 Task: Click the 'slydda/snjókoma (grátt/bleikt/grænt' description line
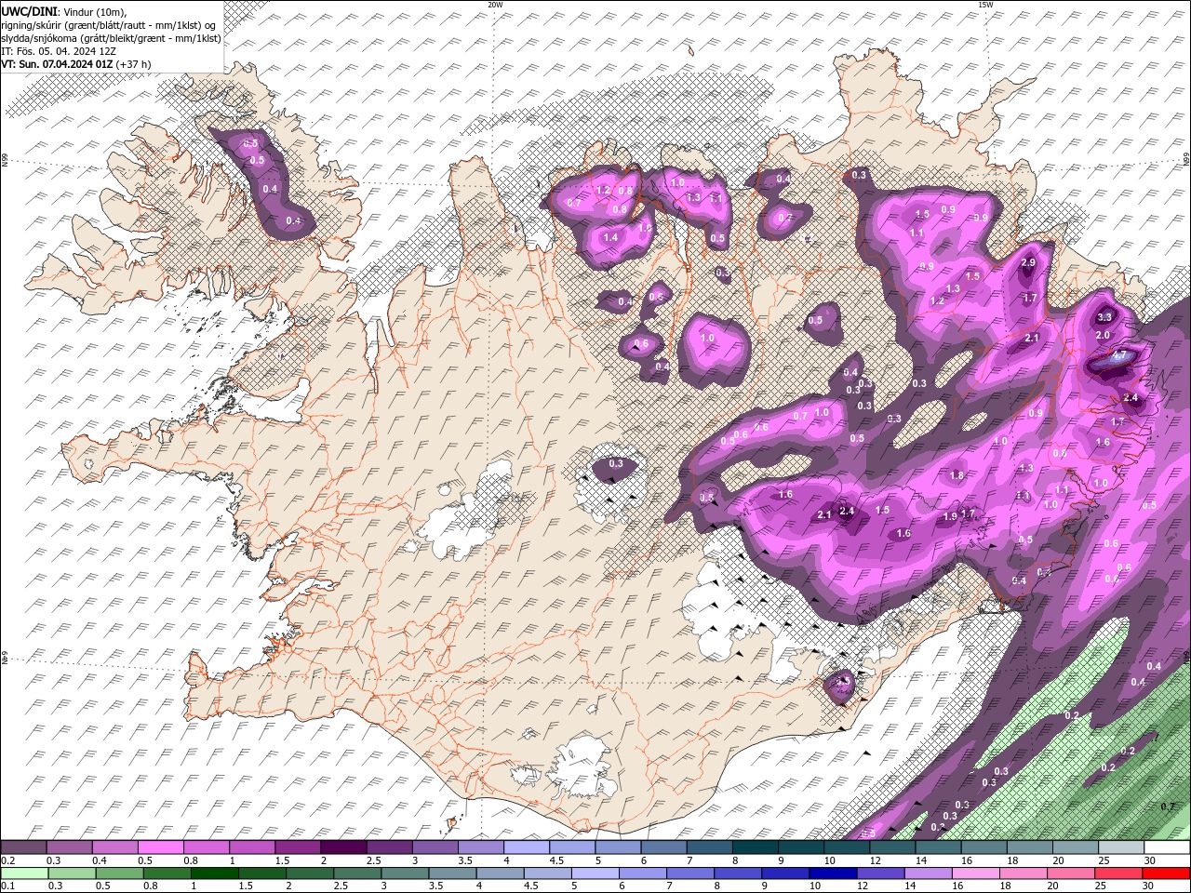pos(111,38)
